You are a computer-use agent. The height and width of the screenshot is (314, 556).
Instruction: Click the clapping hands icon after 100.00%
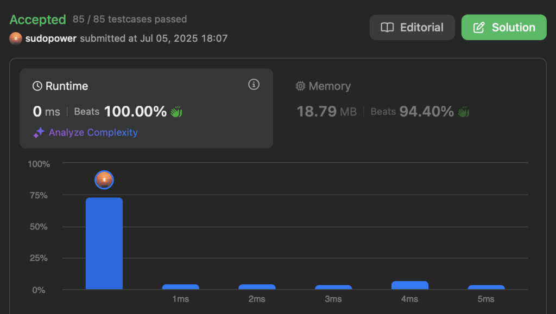176,112
